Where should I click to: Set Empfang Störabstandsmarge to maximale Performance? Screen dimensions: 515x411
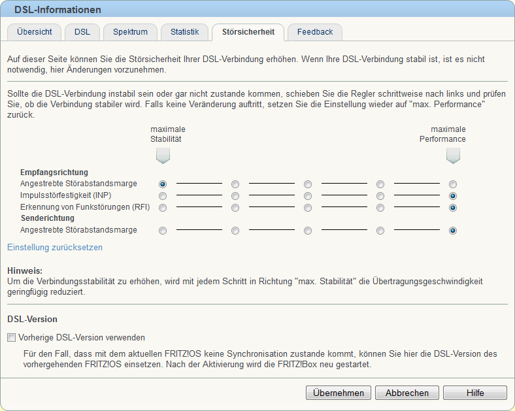pos(453,184)
